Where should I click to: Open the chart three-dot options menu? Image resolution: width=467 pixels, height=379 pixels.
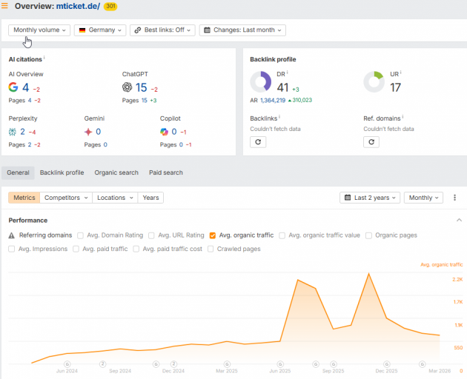tap(454, 198)
